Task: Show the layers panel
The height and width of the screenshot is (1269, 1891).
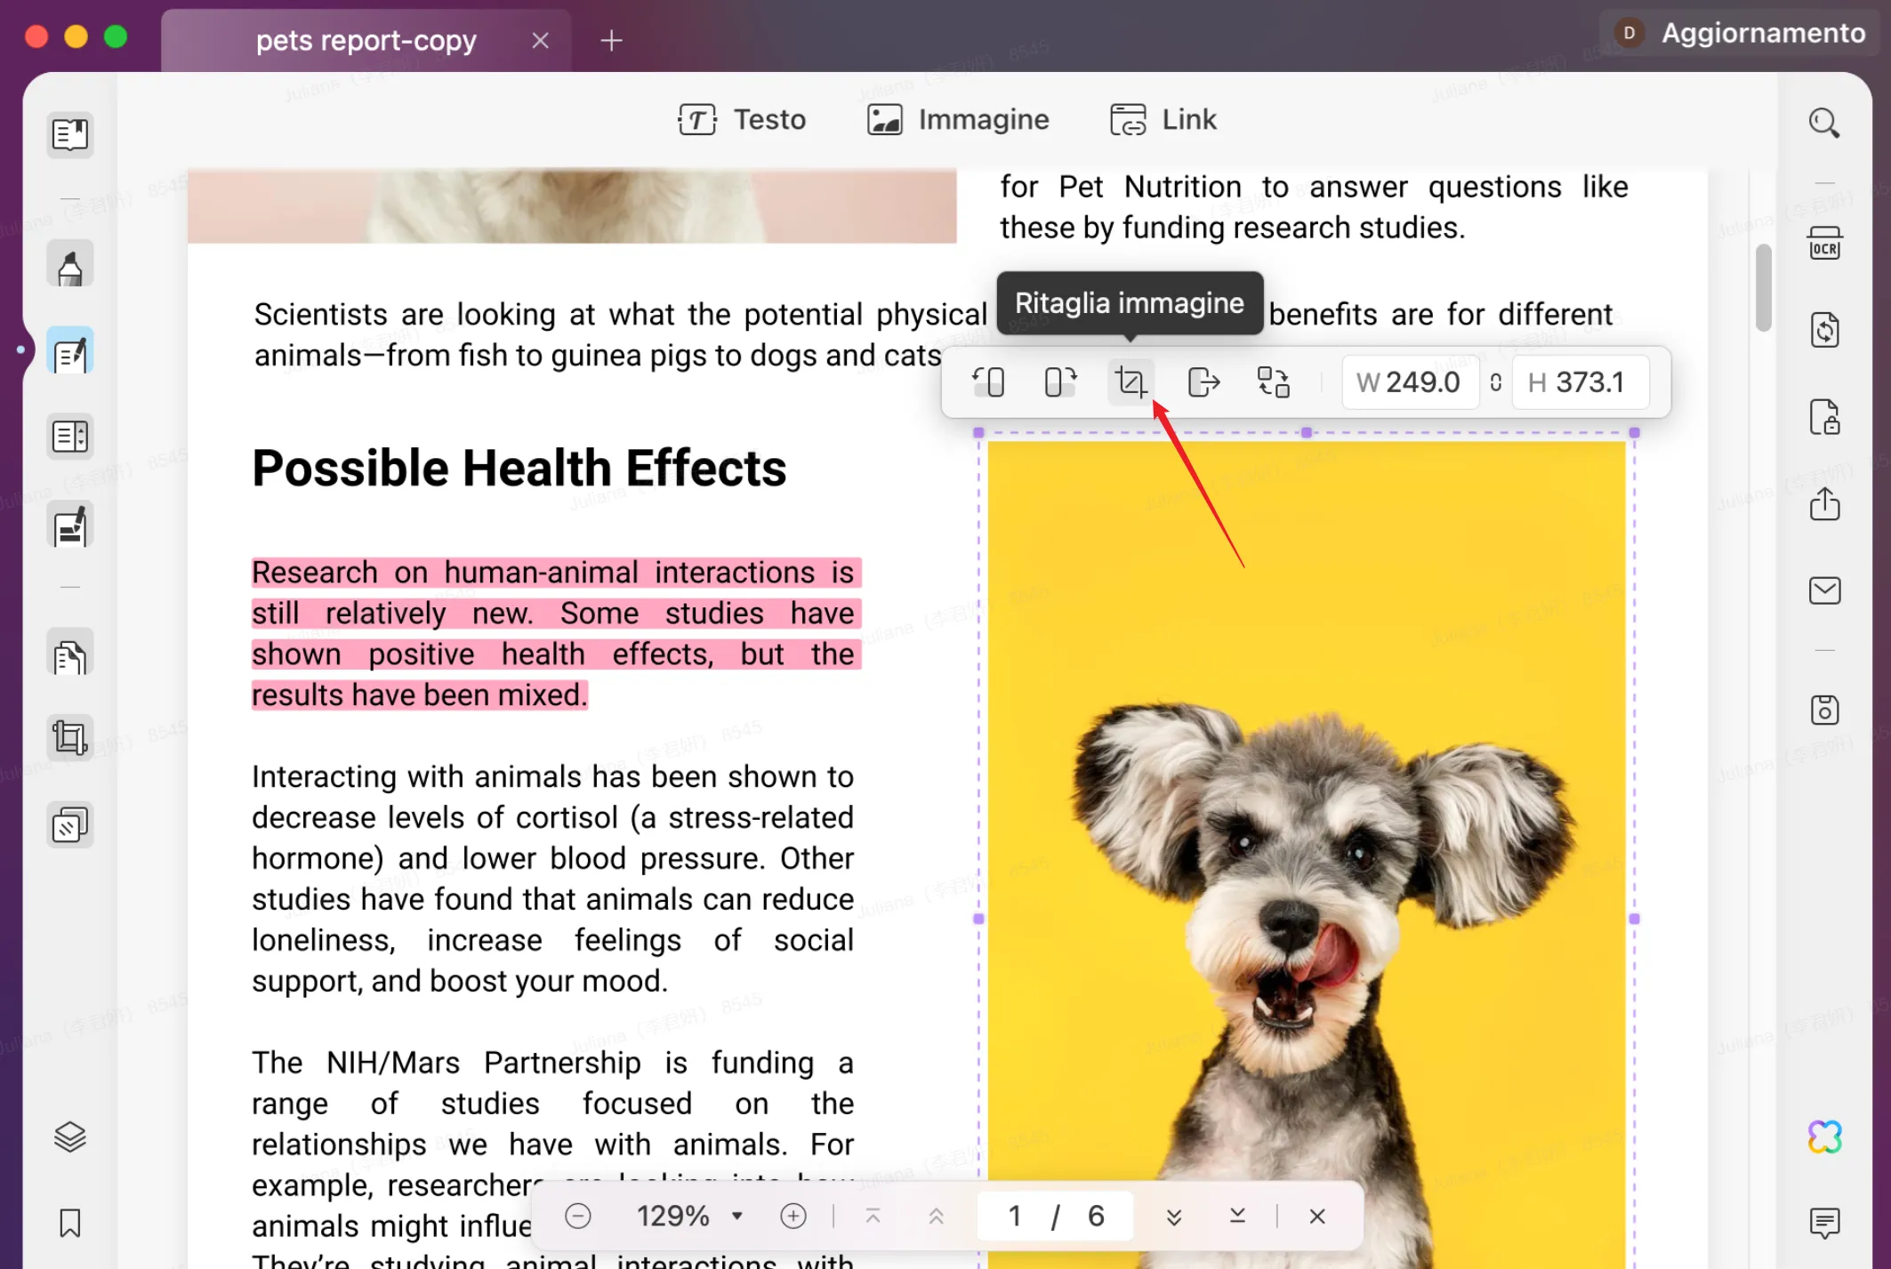Action: tap(69, 1136)
